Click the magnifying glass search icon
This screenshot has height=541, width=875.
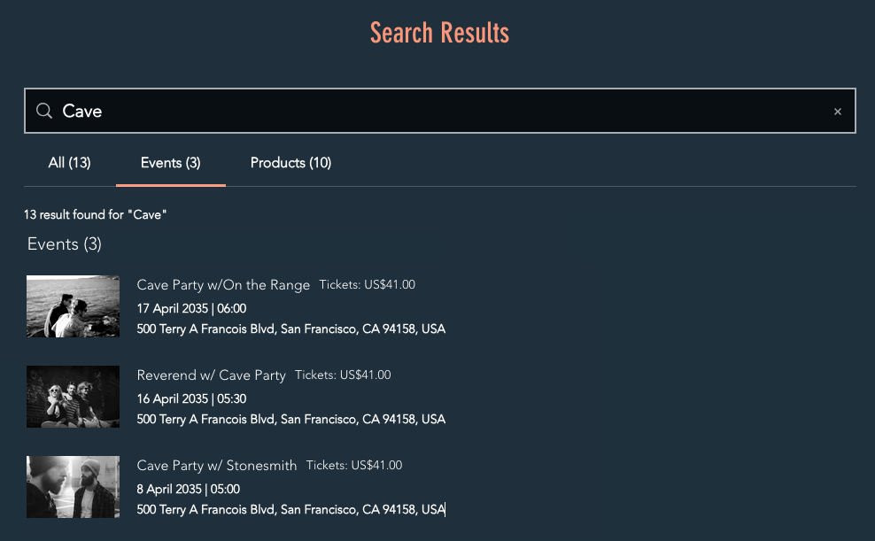pos(43,111)
